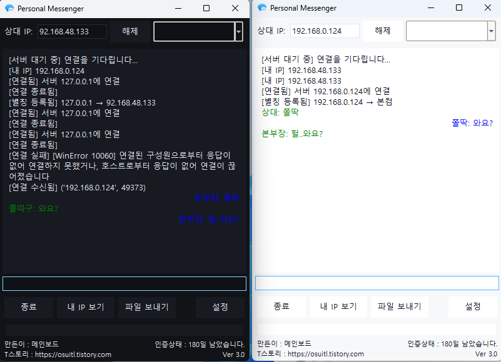Viewport: 501px width, 362px height.
Task: Open 설정 in light window
Action: click(473, 306)
